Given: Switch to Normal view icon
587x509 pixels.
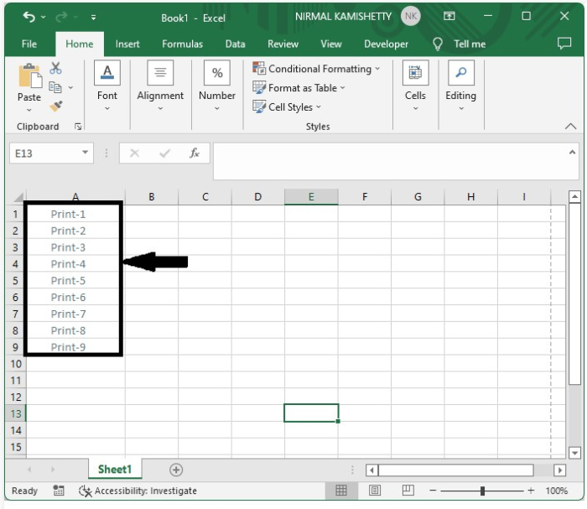Looking at the screenshot, I should (x=341, y=491).
